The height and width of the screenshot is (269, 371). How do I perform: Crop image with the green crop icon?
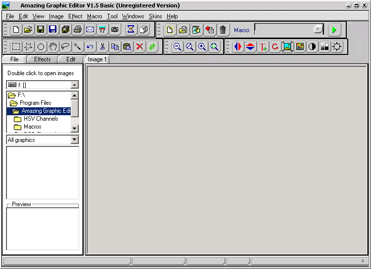click(152, 46)
